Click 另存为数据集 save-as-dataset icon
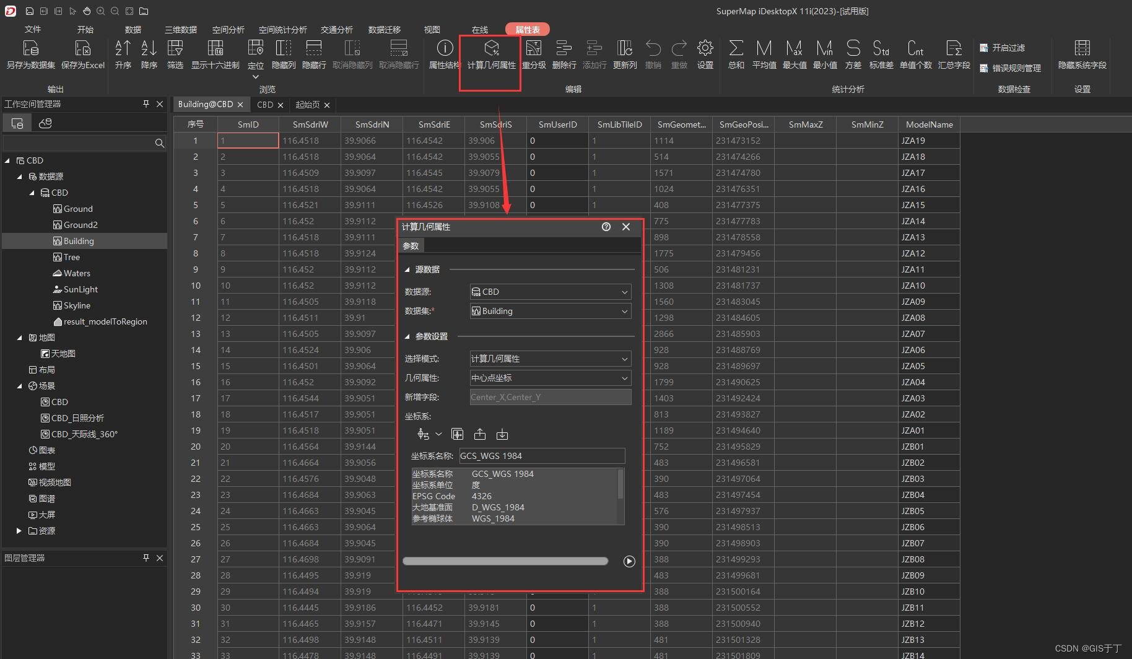 tap(30, 48)
